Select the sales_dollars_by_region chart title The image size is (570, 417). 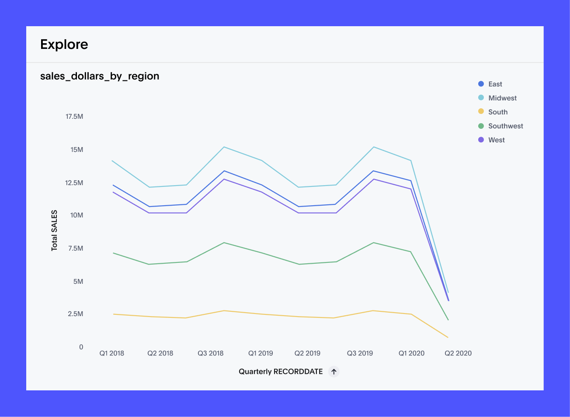point(100,76)
